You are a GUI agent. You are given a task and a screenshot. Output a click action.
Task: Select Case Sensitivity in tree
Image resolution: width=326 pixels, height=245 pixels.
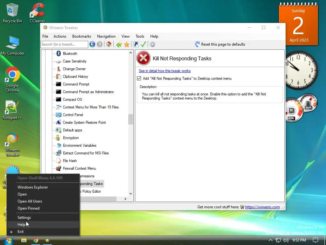point(74,61)
